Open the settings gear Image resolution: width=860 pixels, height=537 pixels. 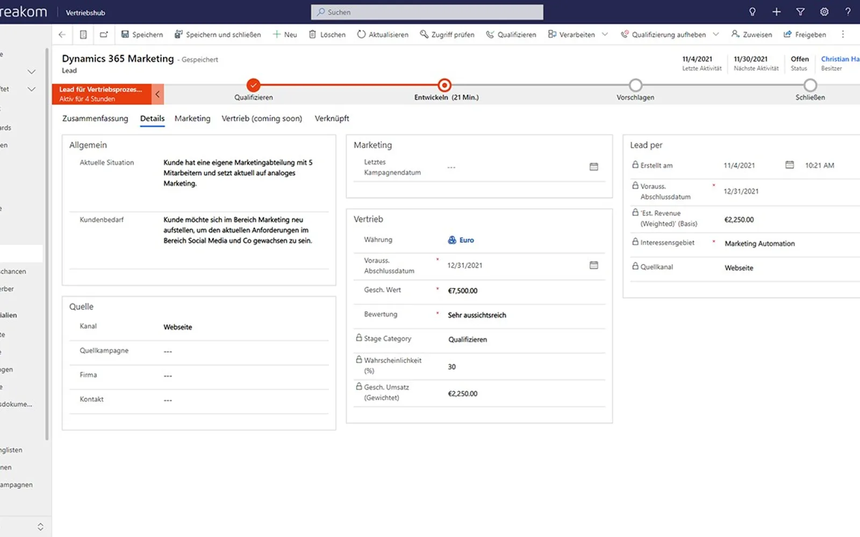pyautogui.click(x=824, y=12)
